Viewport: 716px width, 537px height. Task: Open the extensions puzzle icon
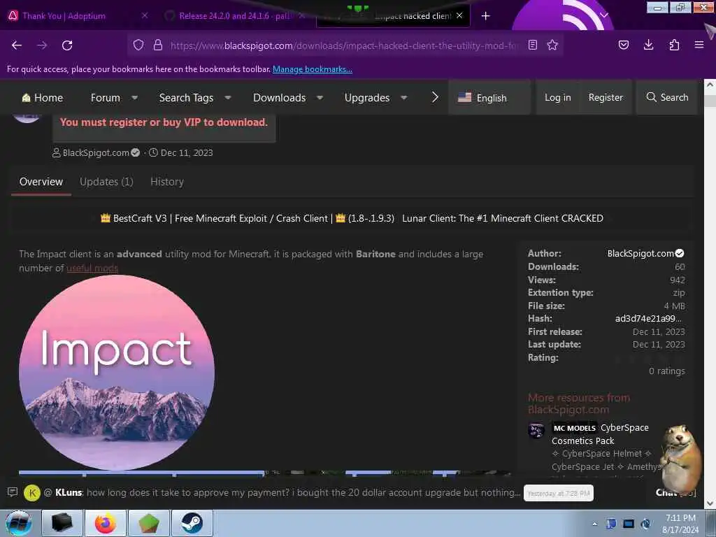(674, 45)
